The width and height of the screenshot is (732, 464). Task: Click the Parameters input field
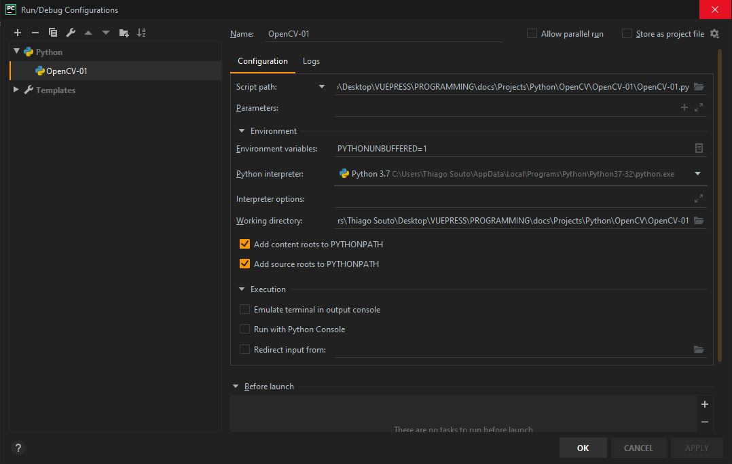pyautogui.click(x=506, y=107)
